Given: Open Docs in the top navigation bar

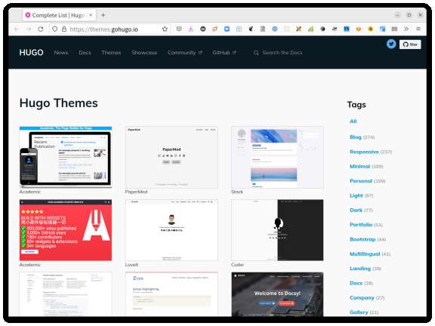Looking at the screenshot, I should coord(85,52).
